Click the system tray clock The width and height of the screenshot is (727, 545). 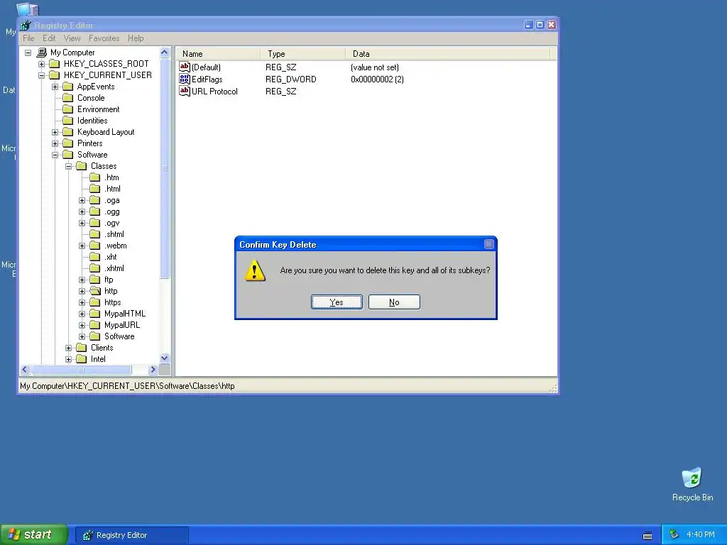(701, 535)
